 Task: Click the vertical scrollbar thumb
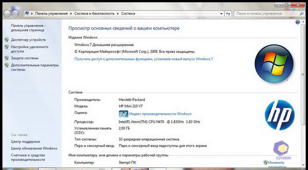303,74
